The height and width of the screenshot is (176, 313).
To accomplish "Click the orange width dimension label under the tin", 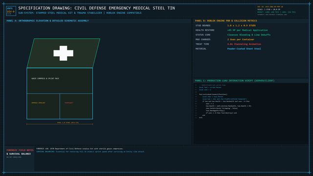I will tap(68, 123).
